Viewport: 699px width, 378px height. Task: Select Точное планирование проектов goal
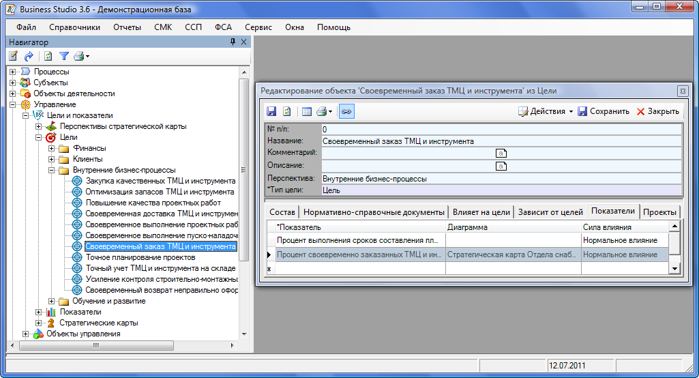click(140, 257)
